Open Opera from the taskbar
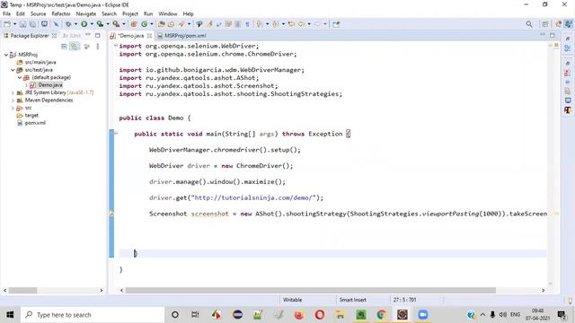575x323 pixels. point(320,315)
